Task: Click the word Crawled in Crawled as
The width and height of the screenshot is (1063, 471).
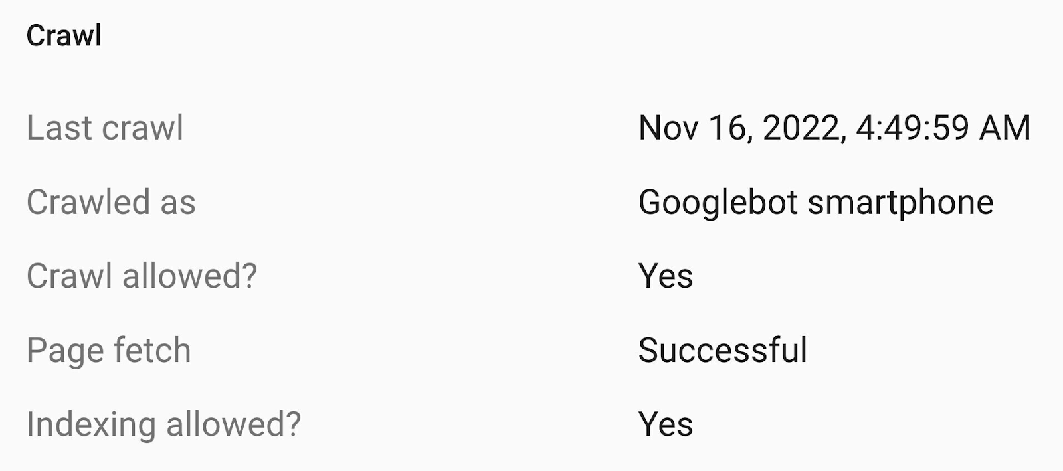Action: click(88, 202)
